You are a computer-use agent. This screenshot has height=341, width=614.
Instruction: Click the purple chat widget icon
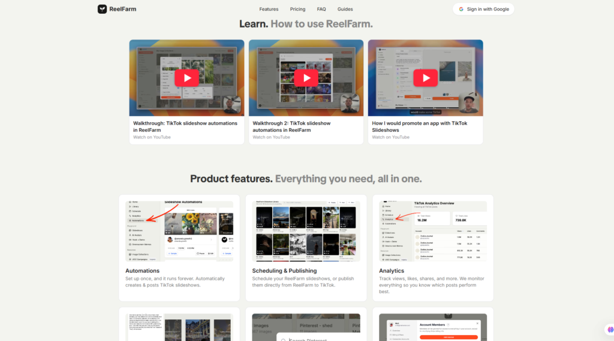pyautogui.click(x=610, y=330)
